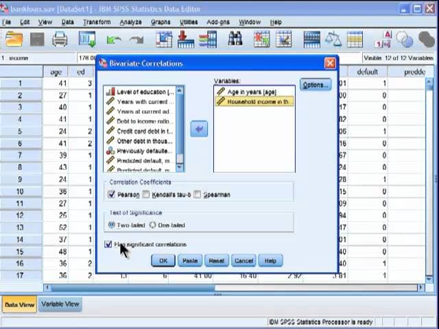Click the Paste button
The height and width of the screenshot is (329, 439).
click(190, 260)
